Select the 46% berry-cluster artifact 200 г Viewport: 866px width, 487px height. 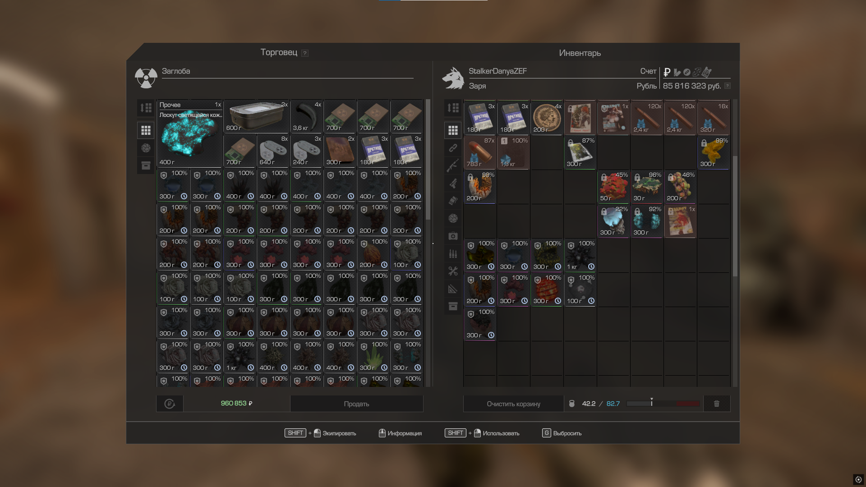coord(680,187)
